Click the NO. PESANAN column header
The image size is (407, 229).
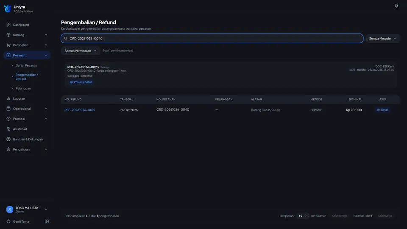pos(166,99)
